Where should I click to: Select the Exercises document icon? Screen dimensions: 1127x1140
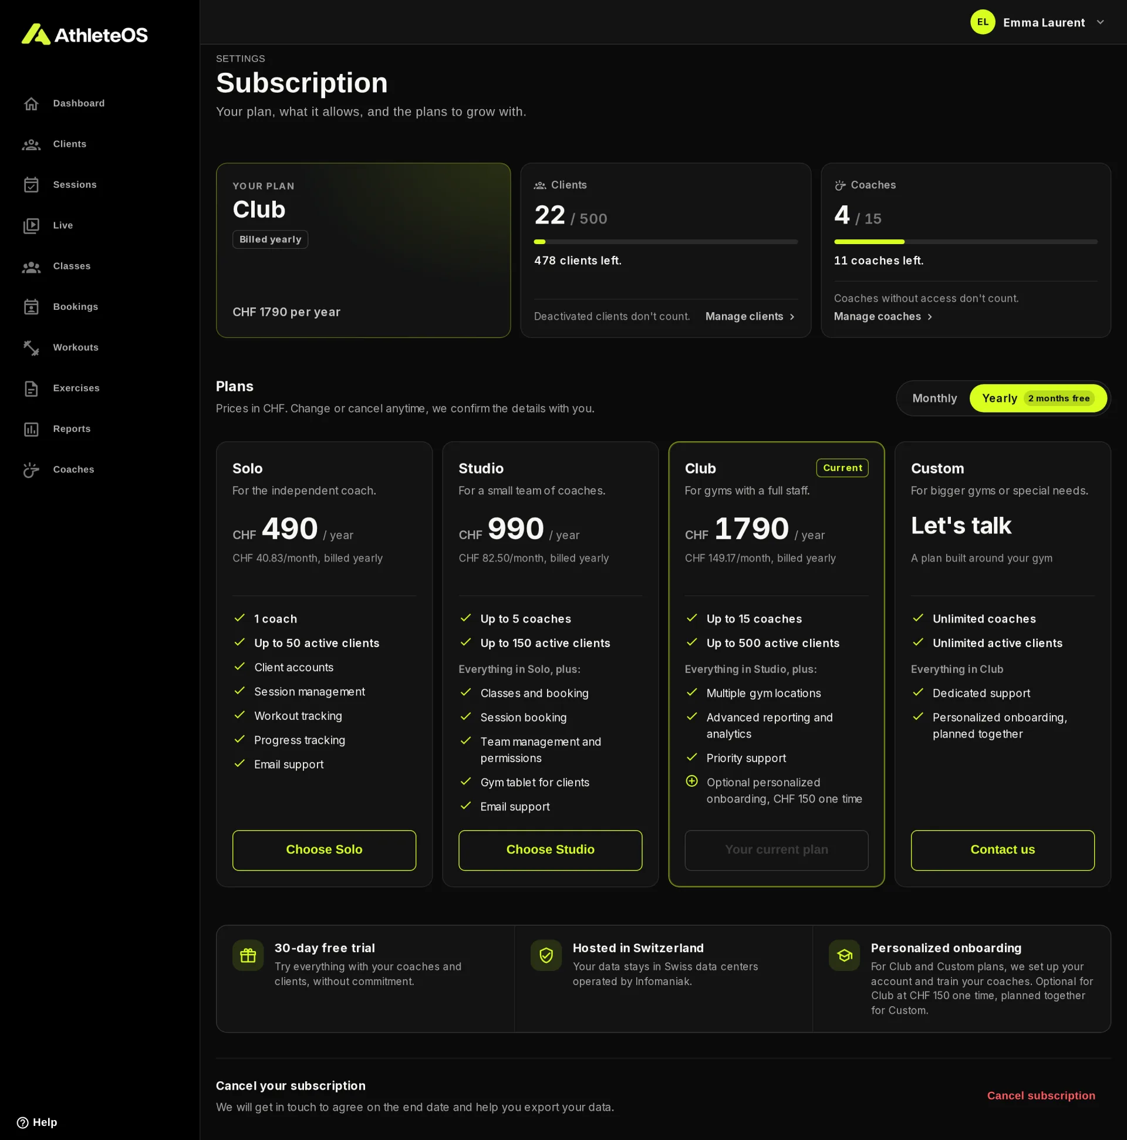(31, 389)
